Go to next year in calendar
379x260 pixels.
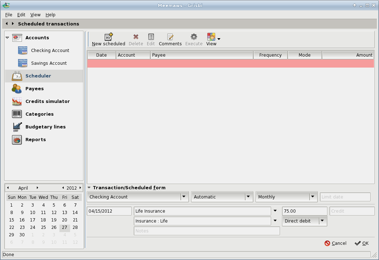[80, 188]
